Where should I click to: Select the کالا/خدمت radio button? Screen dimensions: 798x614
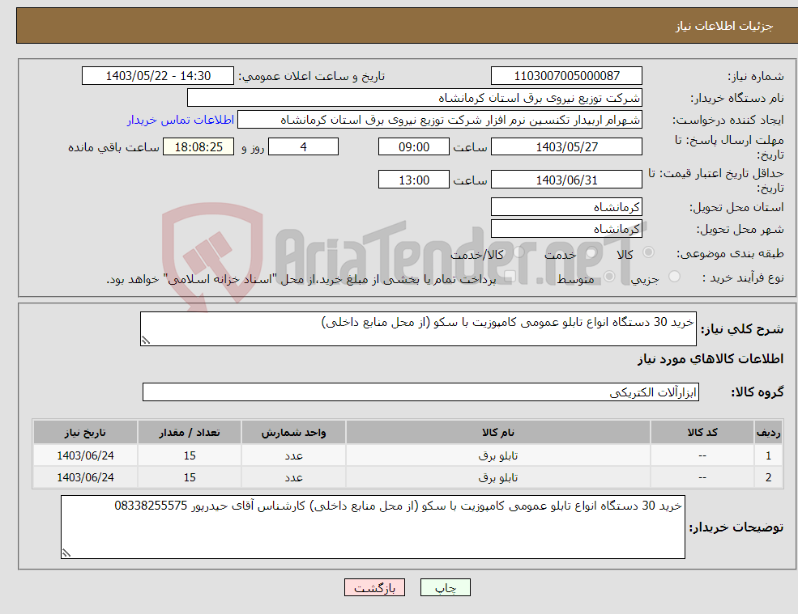518,252
